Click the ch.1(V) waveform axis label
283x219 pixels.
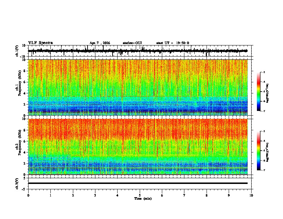(x=17, y=51)
